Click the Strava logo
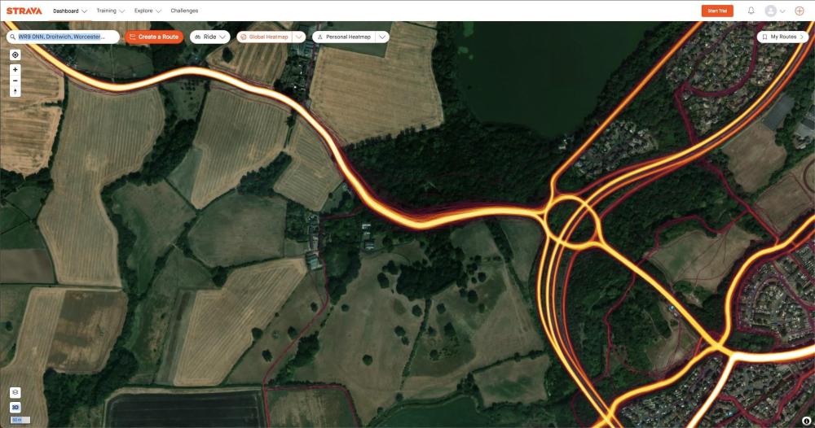The width and height of the screenshot is (815, 428). click(x=24, y=11)
